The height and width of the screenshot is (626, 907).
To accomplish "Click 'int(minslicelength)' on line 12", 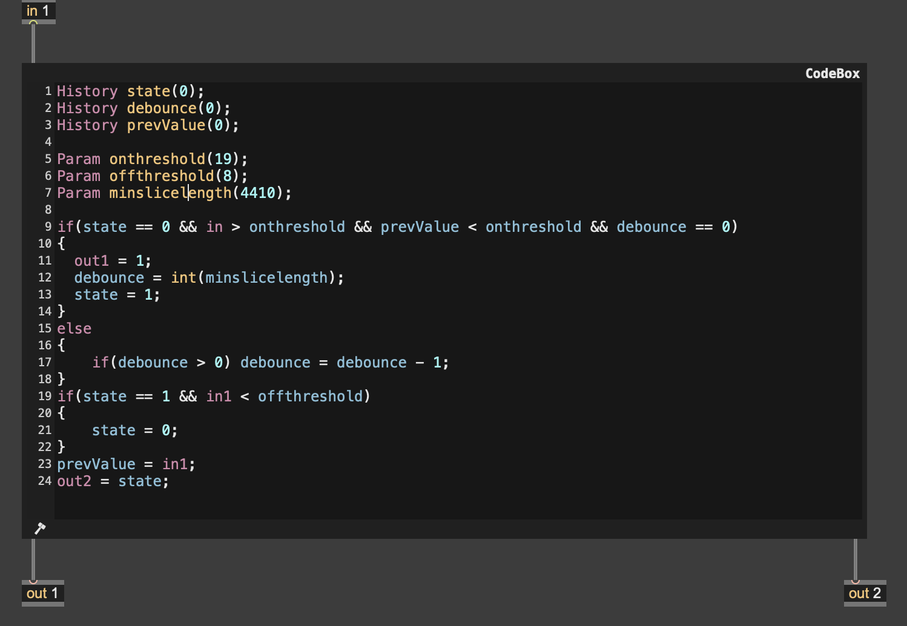I will [x=254, y=278].
